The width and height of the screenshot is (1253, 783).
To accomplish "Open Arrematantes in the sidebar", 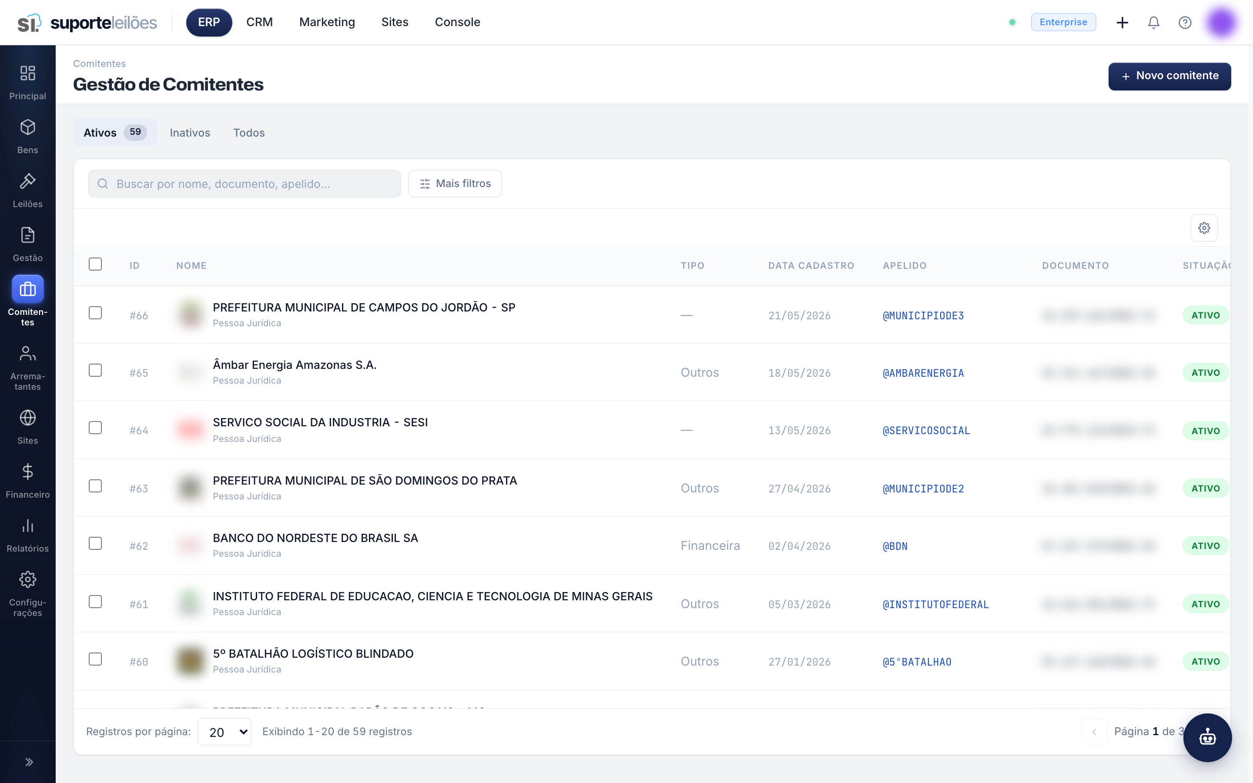I will click(27, 367).
